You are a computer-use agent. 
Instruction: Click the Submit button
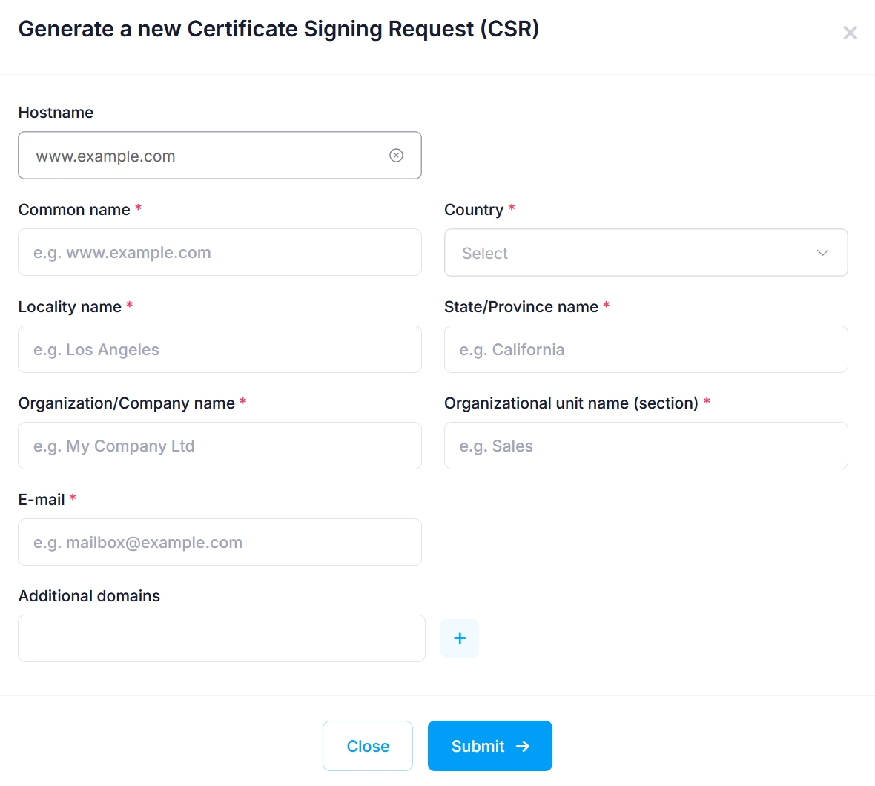[x=489, y=746]
